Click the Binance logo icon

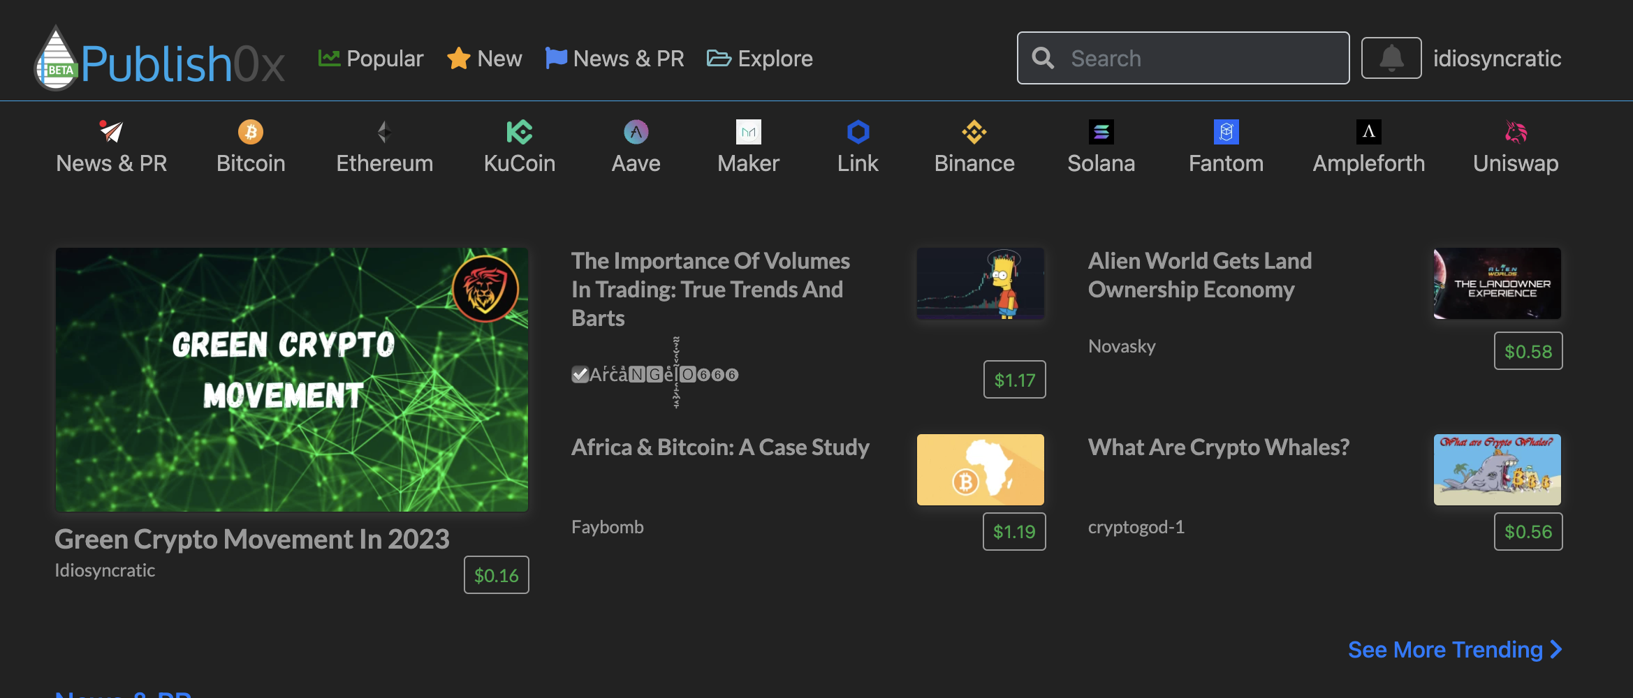974,131
